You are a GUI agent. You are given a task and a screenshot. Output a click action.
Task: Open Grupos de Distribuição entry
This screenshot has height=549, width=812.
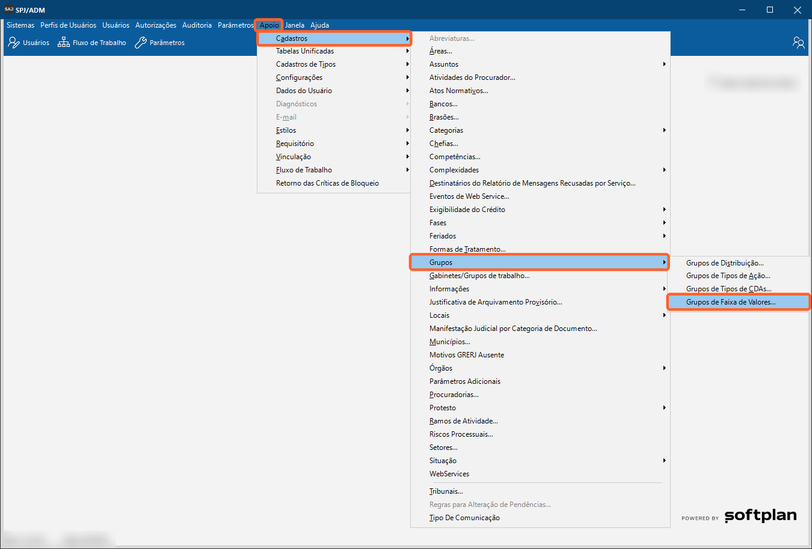point(724,263)
